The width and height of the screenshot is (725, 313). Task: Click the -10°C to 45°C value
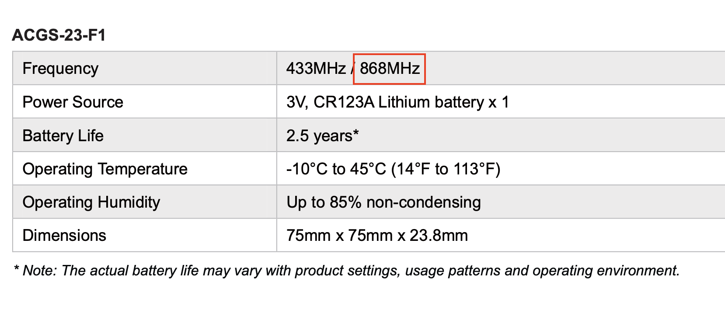tap(336, 169)
